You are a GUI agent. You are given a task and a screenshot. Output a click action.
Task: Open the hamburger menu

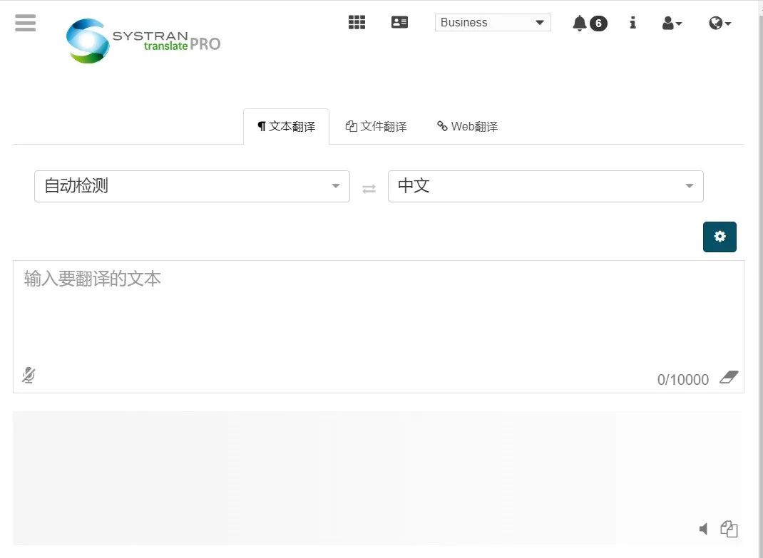[x=25, y=23]
